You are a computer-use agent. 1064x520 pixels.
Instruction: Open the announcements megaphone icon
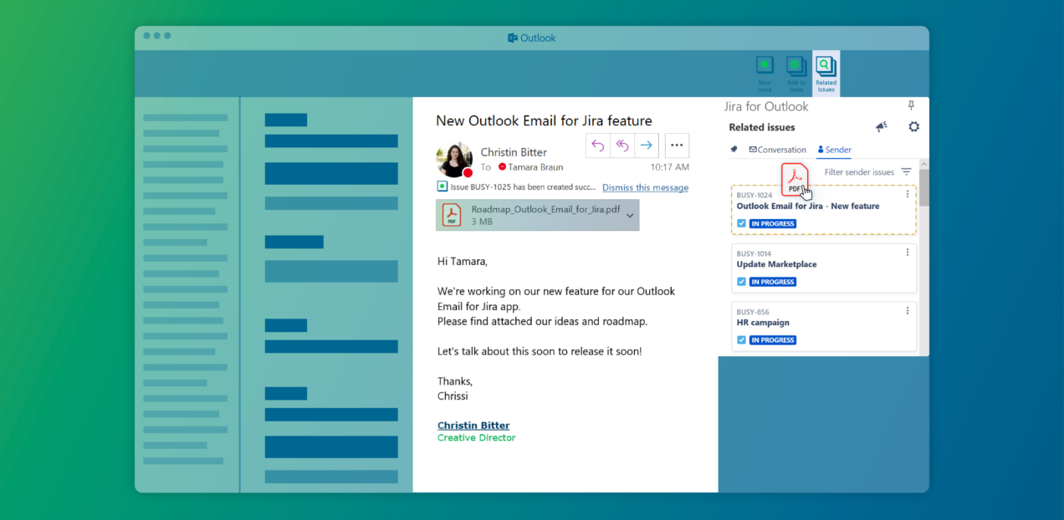(x=880, y=125)
